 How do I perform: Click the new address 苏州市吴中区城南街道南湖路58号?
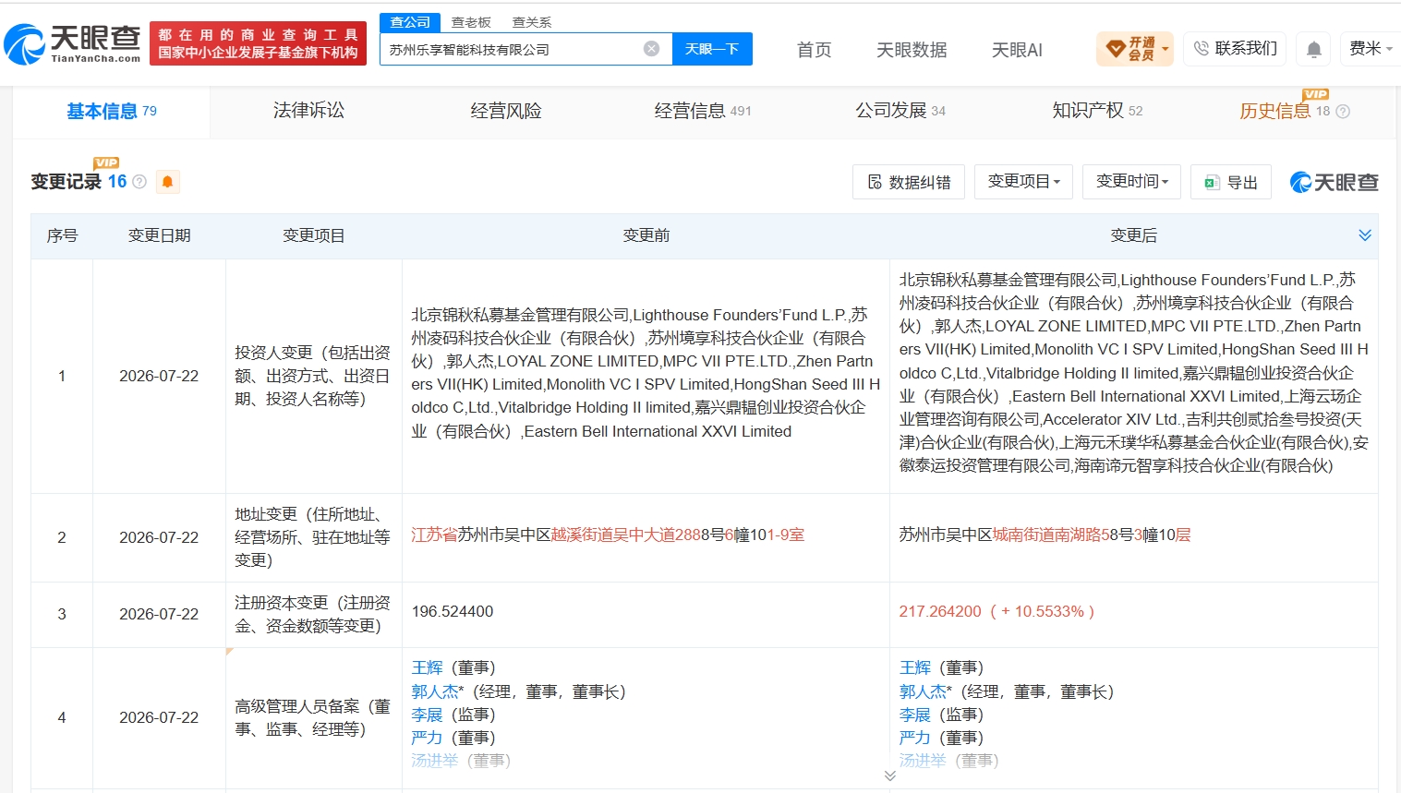point(1045,535)
